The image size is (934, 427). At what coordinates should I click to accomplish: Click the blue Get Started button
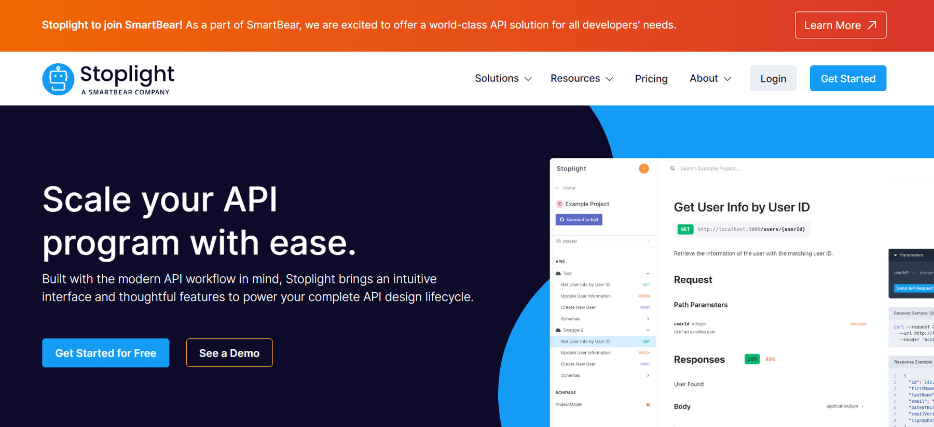click(848, 78)
